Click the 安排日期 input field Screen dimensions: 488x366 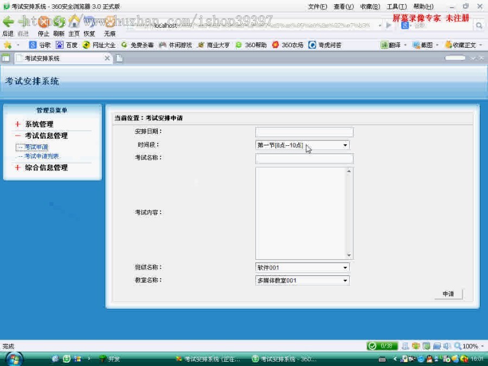coord(304,132)
